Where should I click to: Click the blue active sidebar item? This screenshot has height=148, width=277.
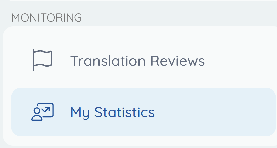tap(143, 112)
